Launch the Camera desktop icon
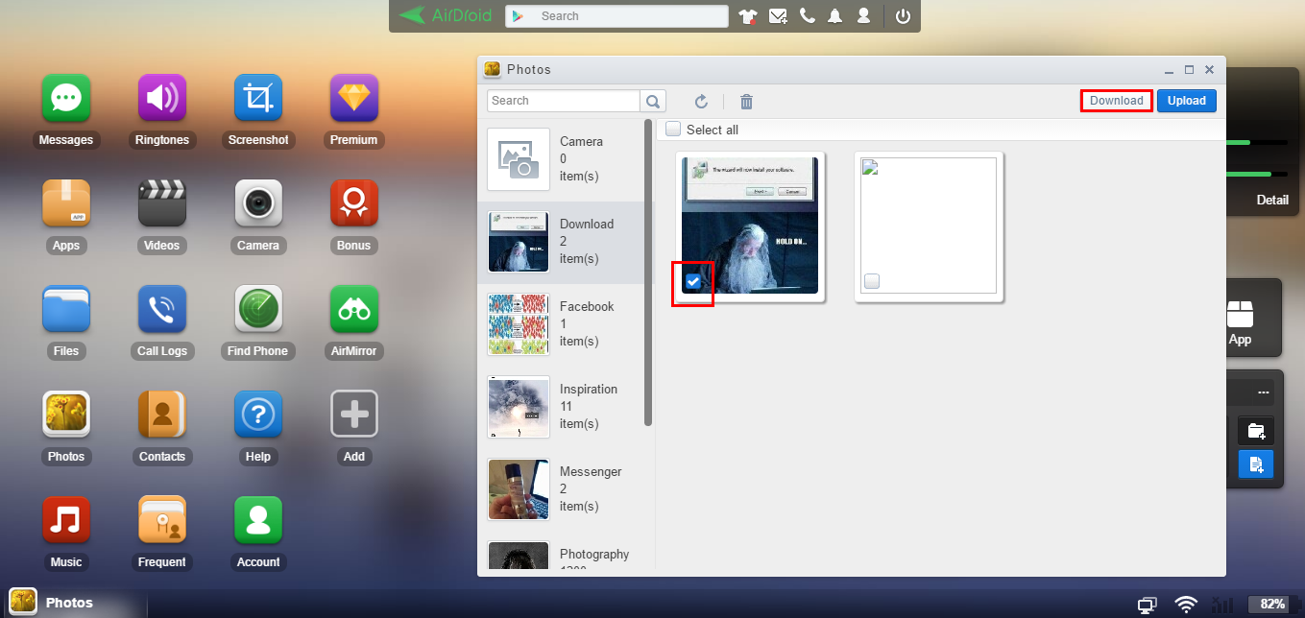The height and width of the screenshot is (618, 1305). click(x=258, y=203)
